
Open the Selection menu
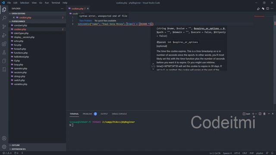point(25,3)
